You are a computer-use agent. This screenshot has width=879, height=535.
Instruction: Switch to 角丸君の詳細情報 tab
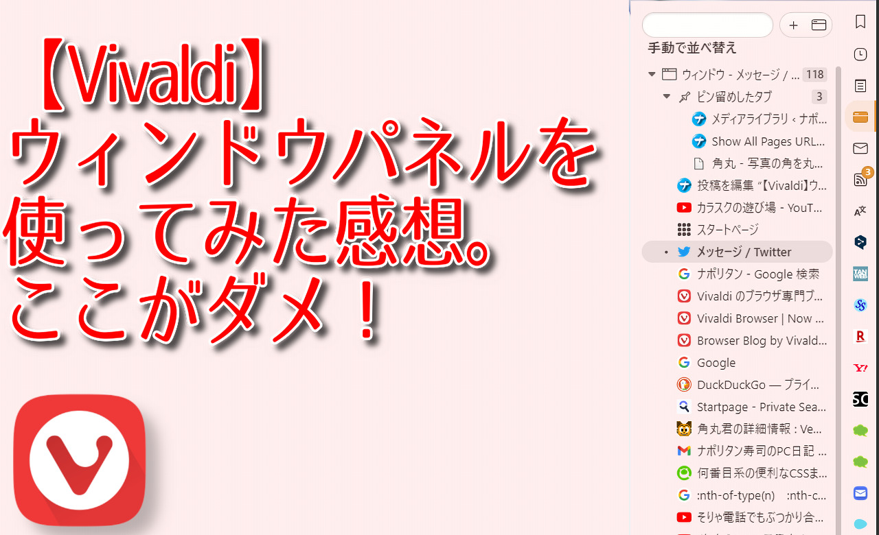(x=737, y=429)
